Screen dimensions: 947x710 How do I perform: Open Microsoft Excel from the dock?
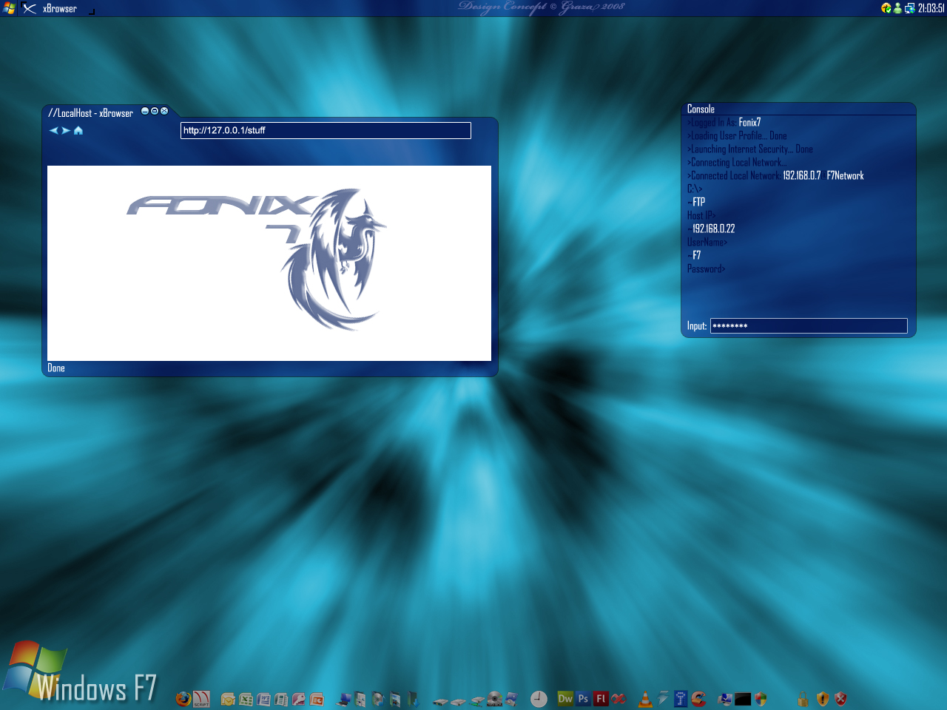coord(246,699)
